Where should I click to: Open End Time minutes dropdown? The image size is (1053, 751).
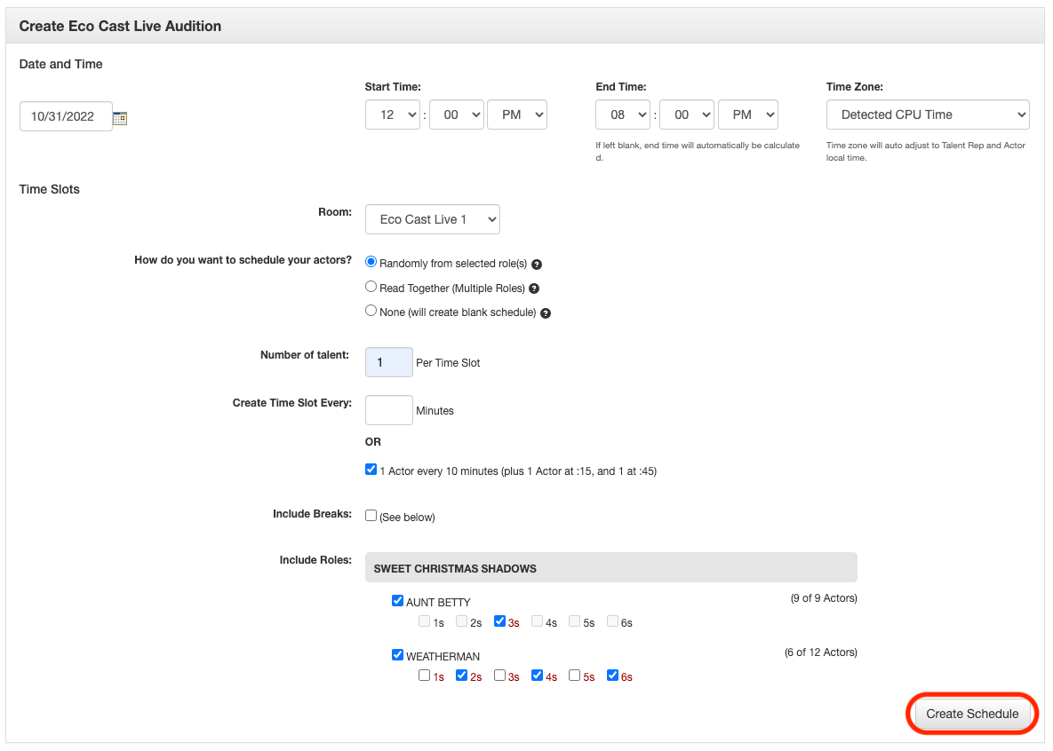tap(687, 115)
